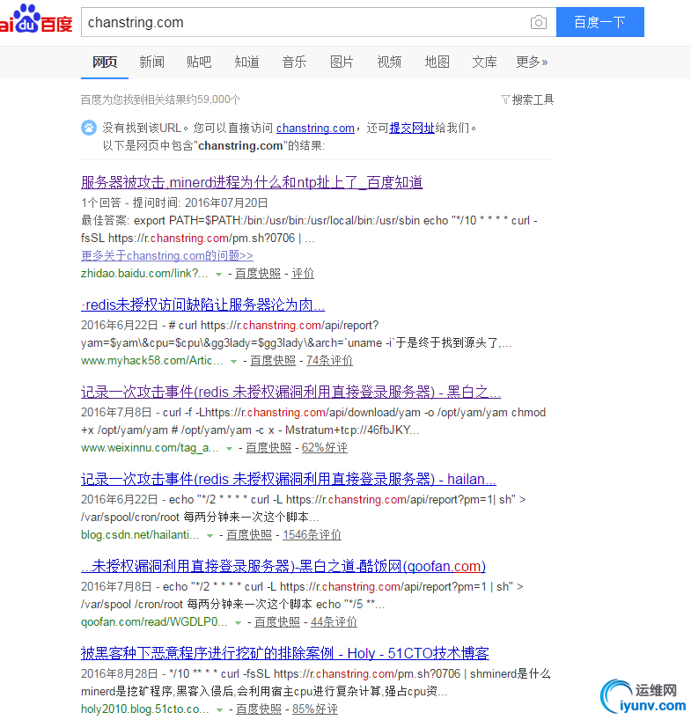
Task: Click the 44条评价 link
Action: click(334, 622)
